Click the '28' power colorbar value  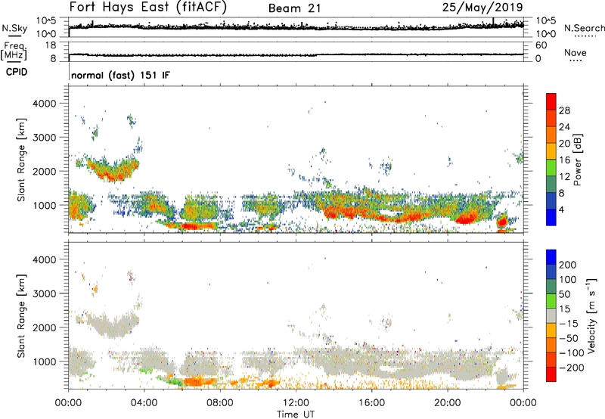point(564,110)
